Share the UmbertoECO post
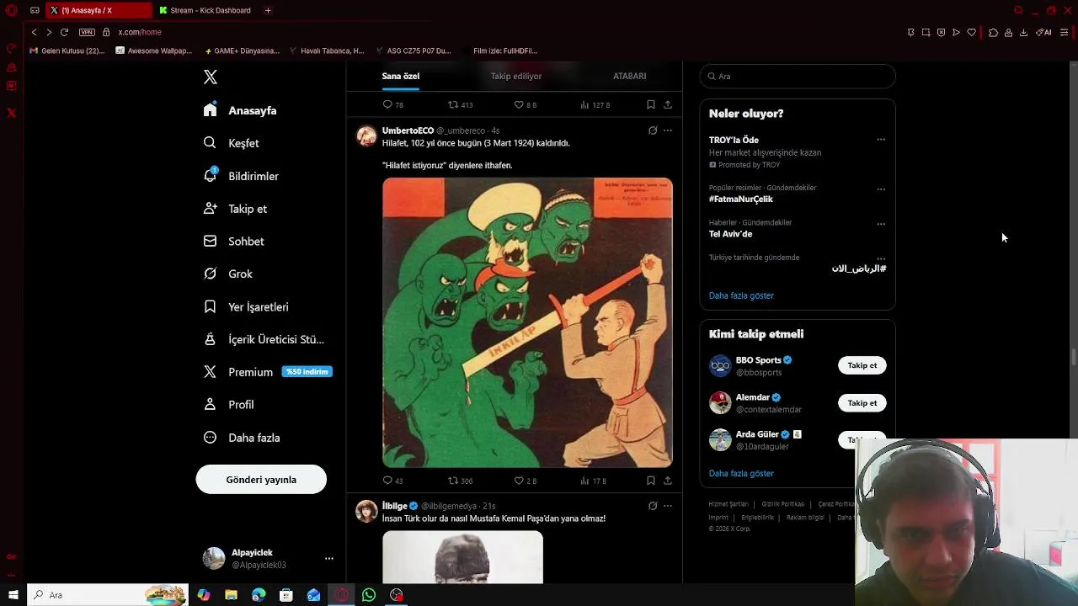This screenshot has width=1078, height=606. 668,481
